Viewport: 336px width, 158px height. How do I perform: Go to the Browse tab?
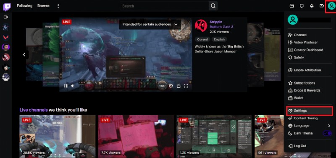pos(43,6)
